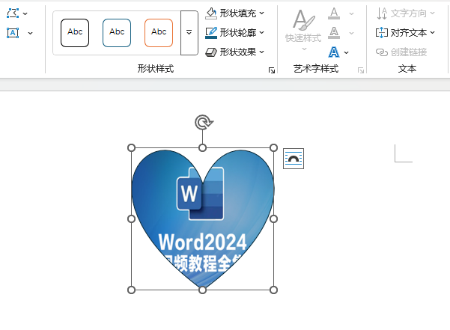Click the rotation handle above the heart
Image resolution: width=450 pixels, height=330 pixels.
tap(204, 123)
